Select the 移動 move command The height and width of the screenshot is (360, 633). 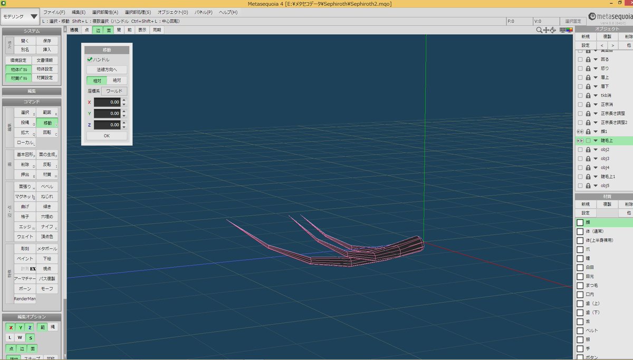pos(47,122)
